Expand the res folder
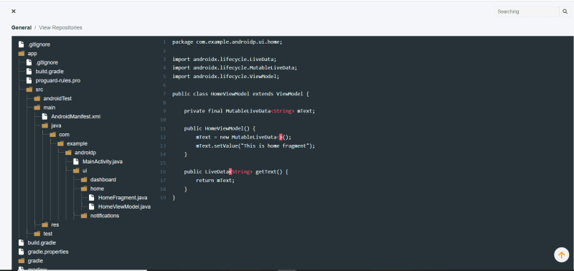This screenshot has height=271, width=574. [55, 224]
